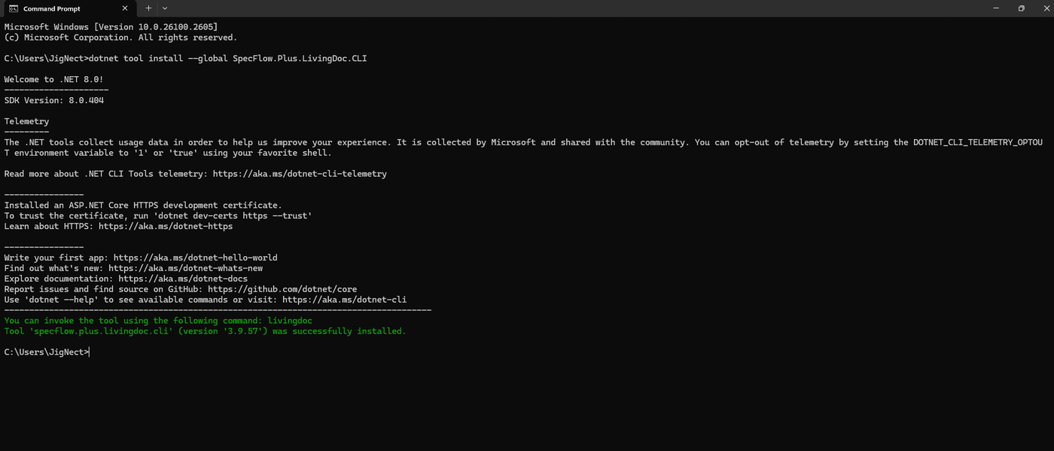Image resolution: width=1054 pixels, height=451 pixels.
Task: Click the https://aka.ms/dotnet-whats-new URL
Action: (x=185, y=268)
